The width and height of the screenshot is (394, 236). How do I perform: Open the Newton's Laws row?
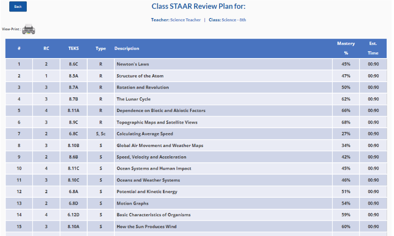click(x=133, y=64)
